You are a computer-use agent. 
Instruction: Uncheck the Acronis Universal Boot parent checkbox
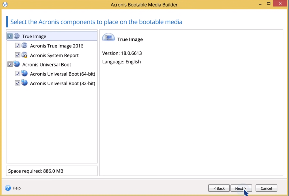click(10, 64)
